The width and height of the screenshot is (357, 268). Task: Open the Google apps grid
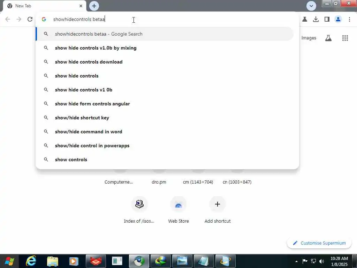[345, 38]
